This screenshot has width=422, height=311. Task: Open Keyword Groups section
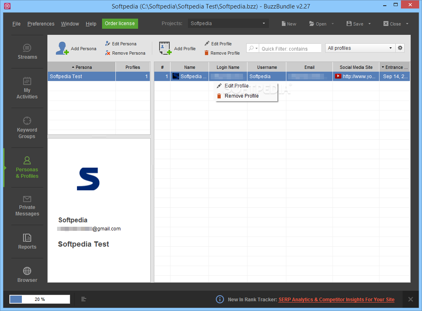27,128
